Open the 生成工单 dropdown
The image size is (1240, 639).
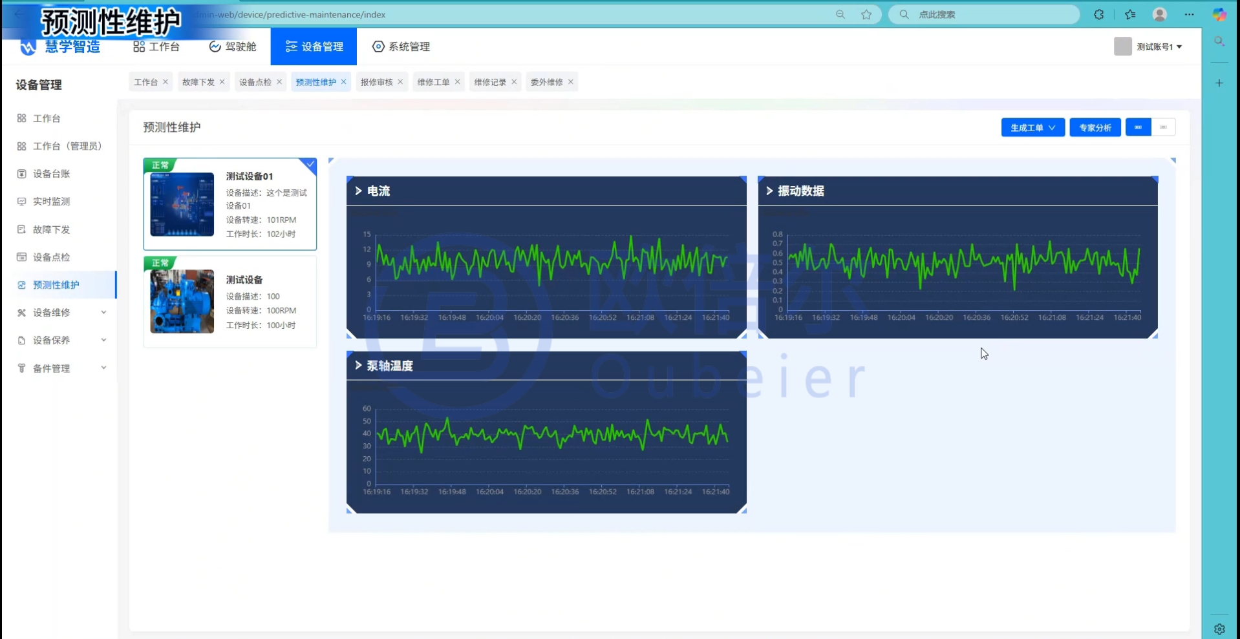click(1032, 128)
